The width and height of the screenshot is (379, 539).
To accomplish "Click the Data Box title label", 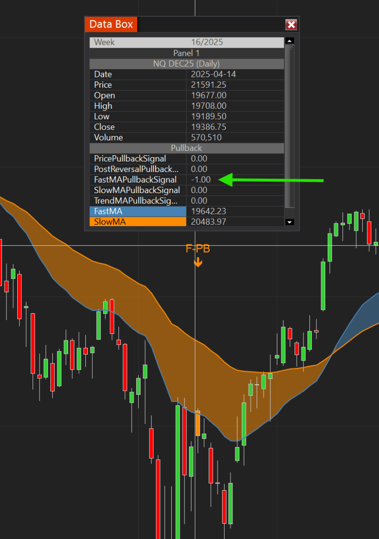I will [111, 25].
